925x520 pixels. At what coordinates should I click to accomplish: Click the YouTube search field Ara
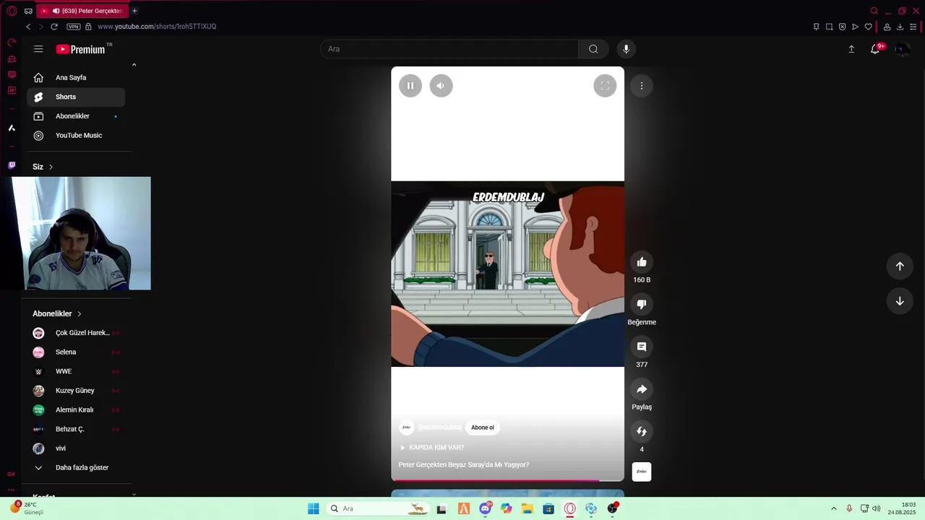[449, 49]
